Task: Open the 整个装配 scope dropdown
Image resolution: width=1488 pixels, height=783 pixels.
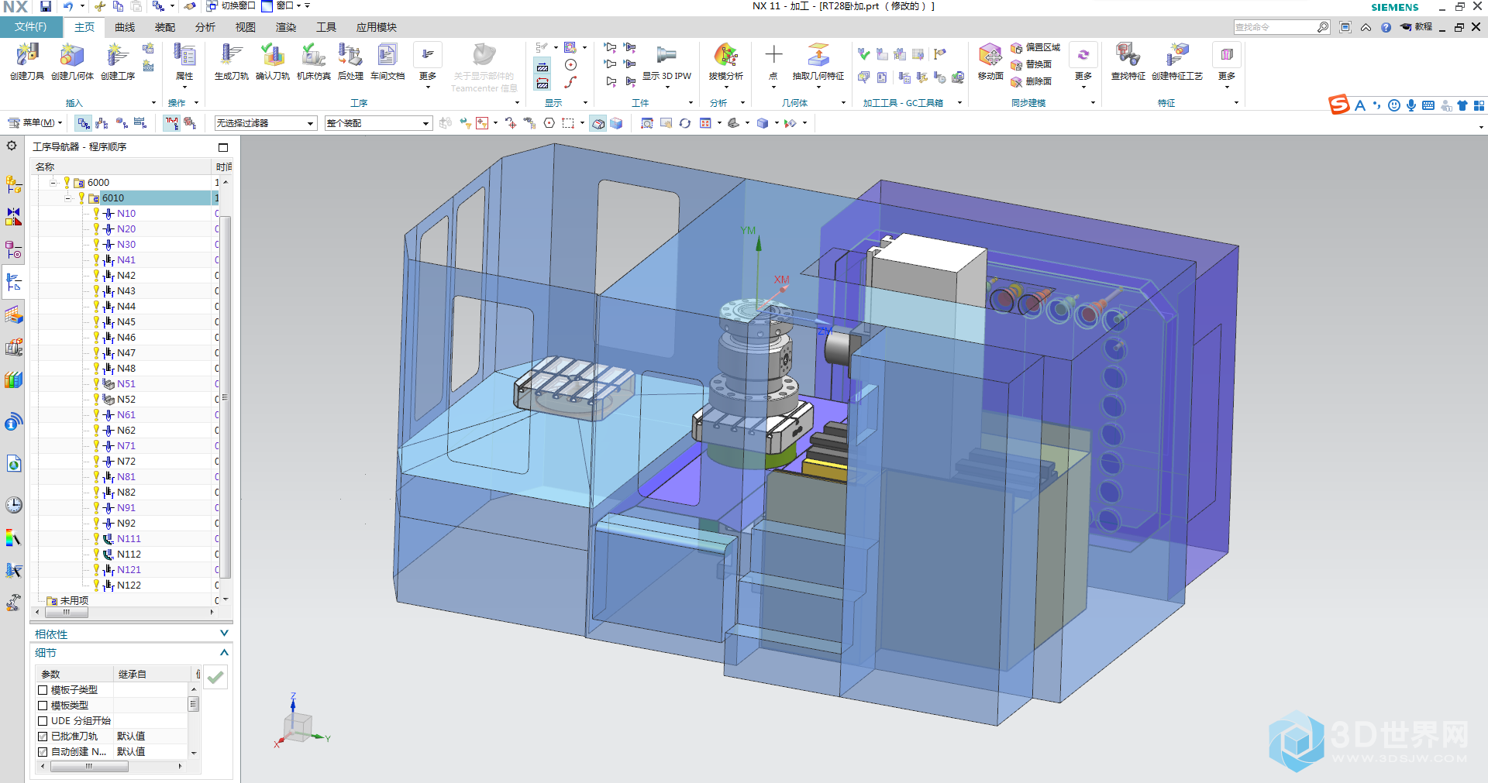Action: [378, 123]
